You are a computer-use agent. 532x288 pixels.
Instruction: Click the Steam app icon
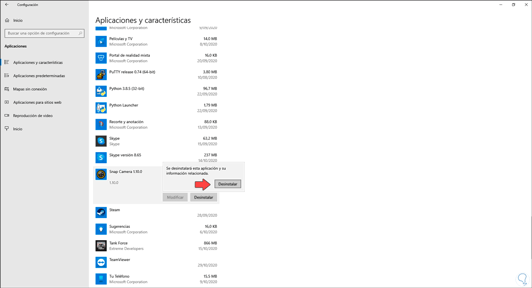tap(101, 212)
